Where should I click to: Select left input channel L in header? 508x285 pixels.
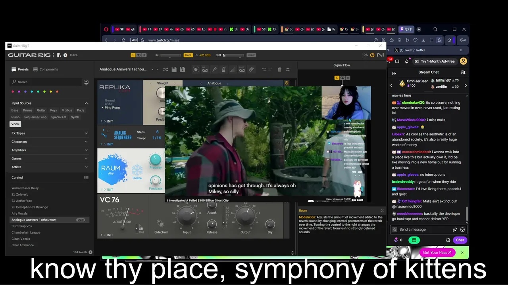coord(133,55)
